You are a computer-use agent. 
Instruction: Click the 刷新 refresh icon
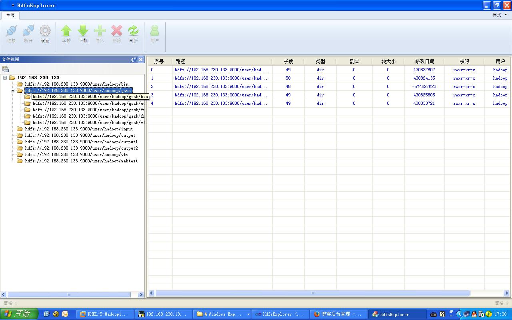(x=134, y=34)
